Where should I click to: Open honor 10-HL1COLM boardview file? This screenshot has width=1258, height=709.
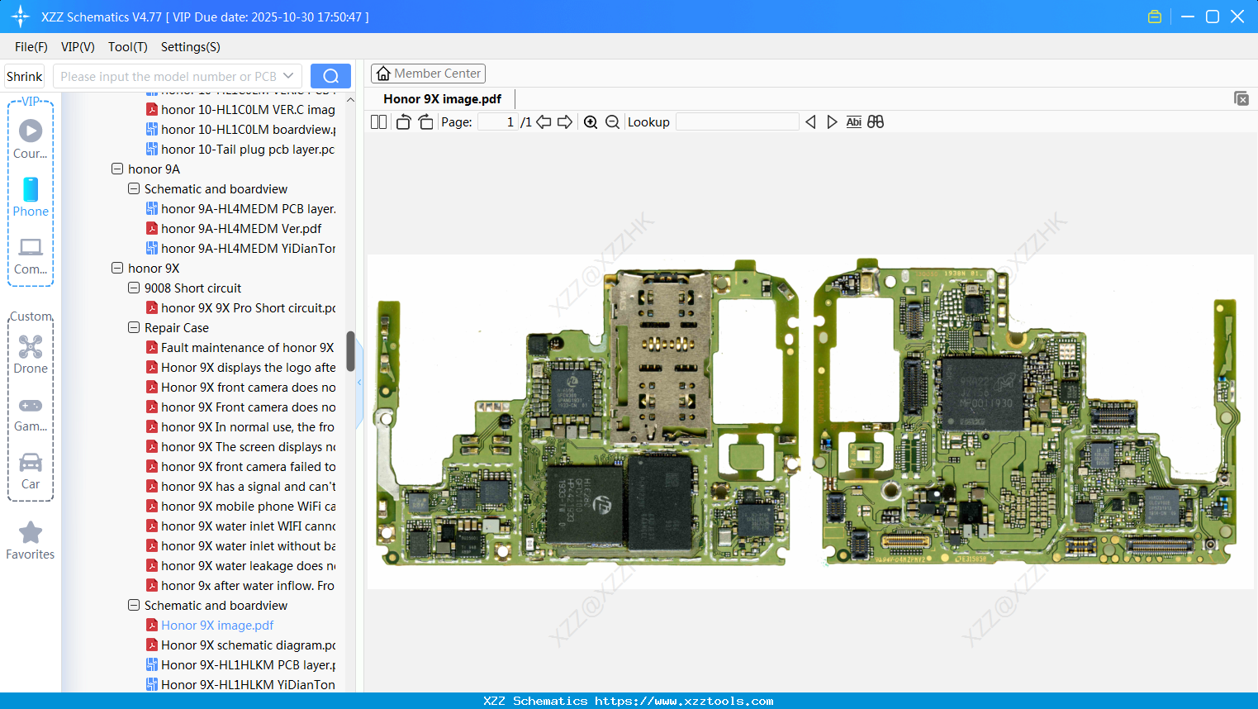click(240, 130)
